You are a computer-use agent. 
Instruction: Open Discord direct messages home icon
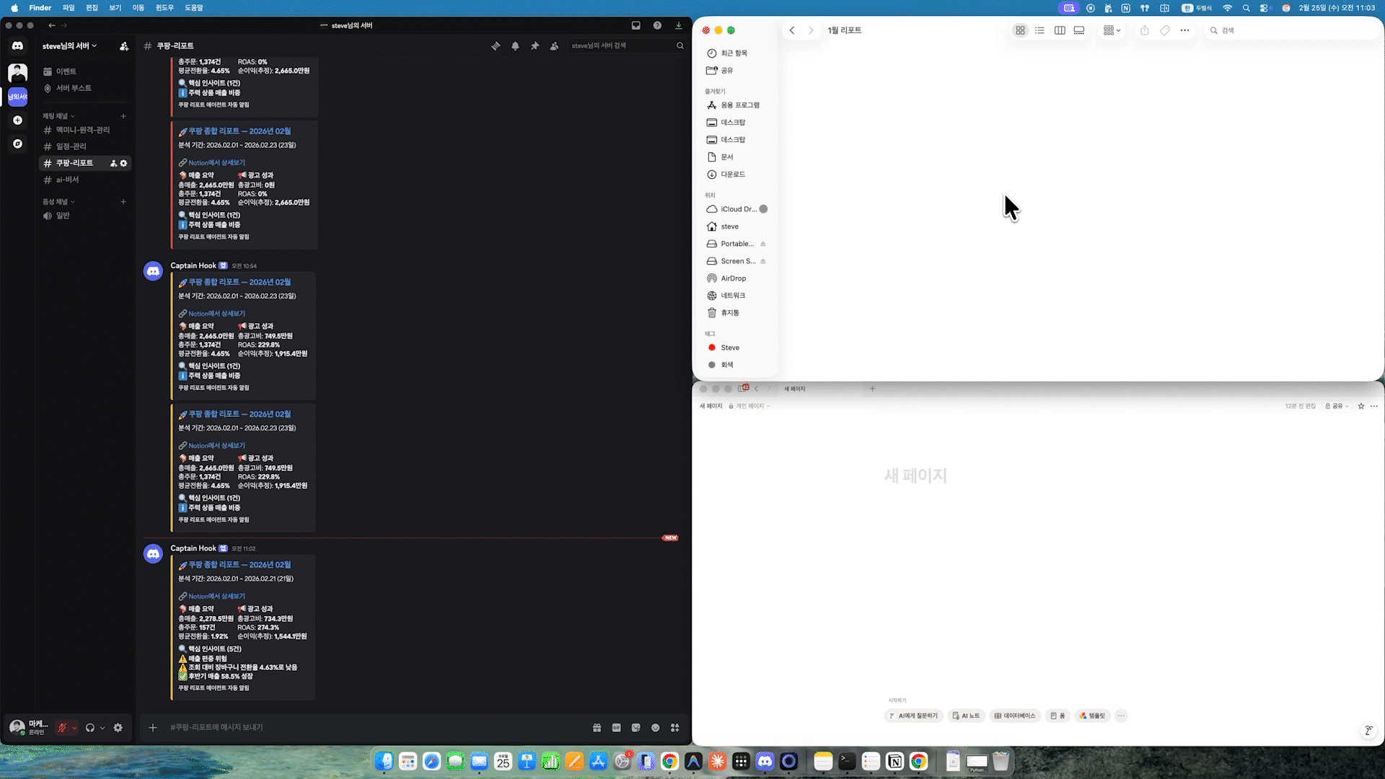click(17, 45)
